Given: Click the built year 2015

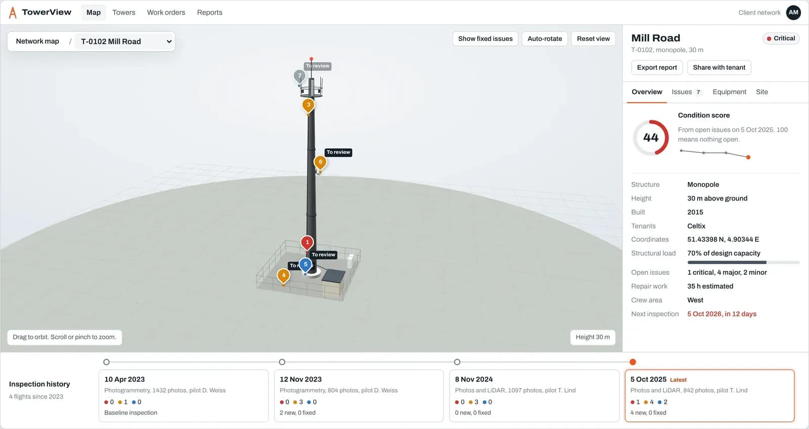Looking at the screenshot, I should [695, 212].
